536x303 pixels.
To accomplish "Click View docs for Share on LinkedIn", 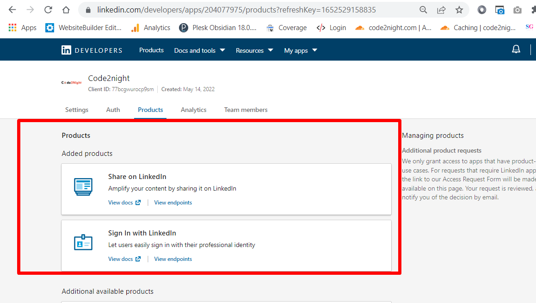I will [x=124, y=203].
